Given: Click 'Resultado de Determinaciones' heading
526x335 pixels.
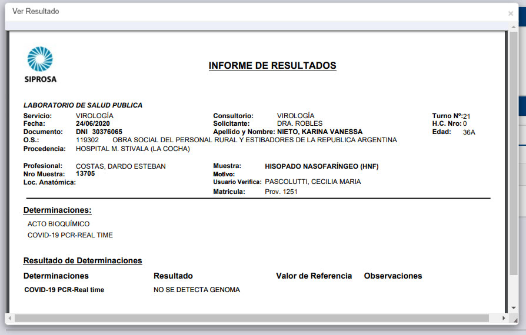Looking at the screenshot, I should tap(82, 260).
